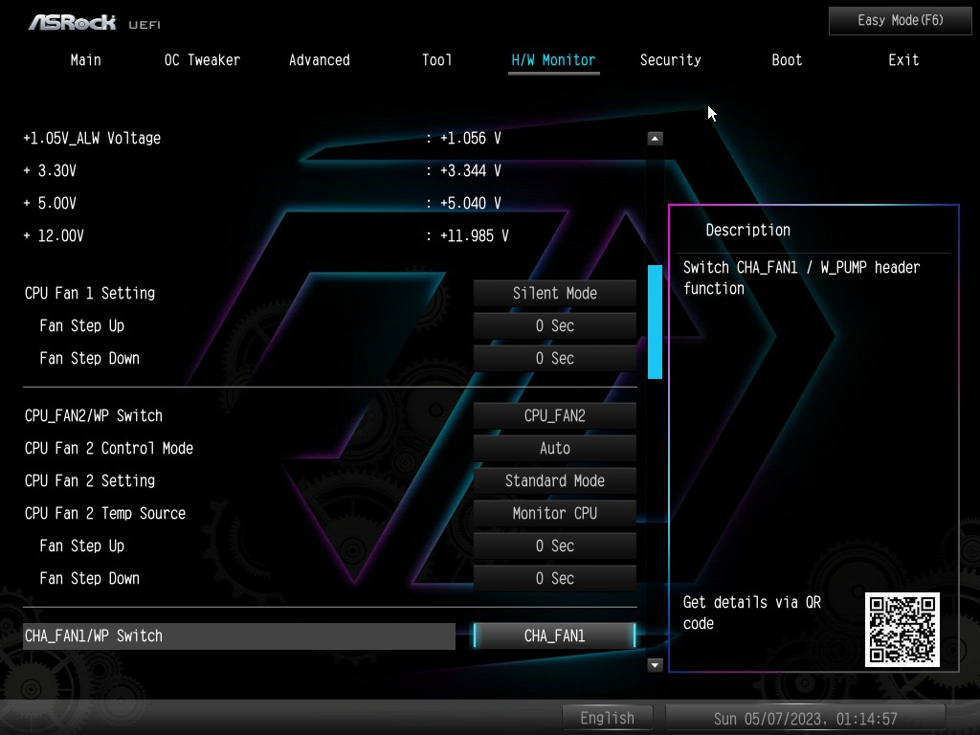Open CPU Fan 1 Setting Silent Mode dropdown
The height and width of the screenshot is (735, 980).
554,294
